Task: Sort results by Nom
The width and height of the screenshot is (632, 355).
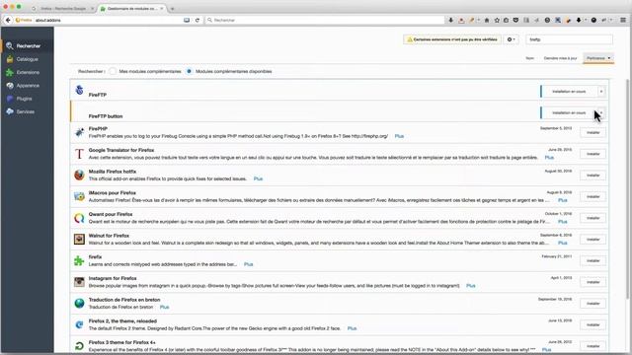Action: pos(529,58)
